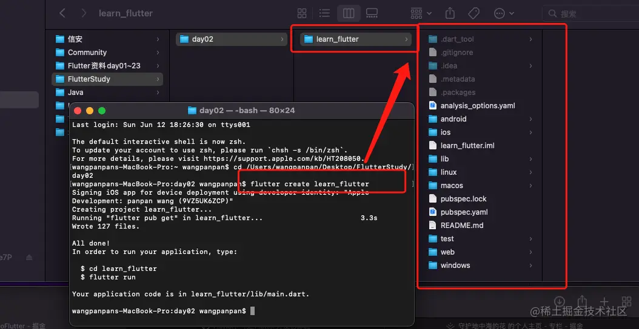The image size is (639, 329).
Task: Click the lib folder icon
Action: (x=433, y=158)
